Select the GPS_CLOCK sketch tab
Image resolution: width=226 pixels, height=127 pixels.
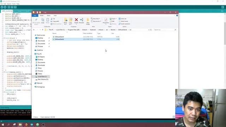click(x=7, y=11)
